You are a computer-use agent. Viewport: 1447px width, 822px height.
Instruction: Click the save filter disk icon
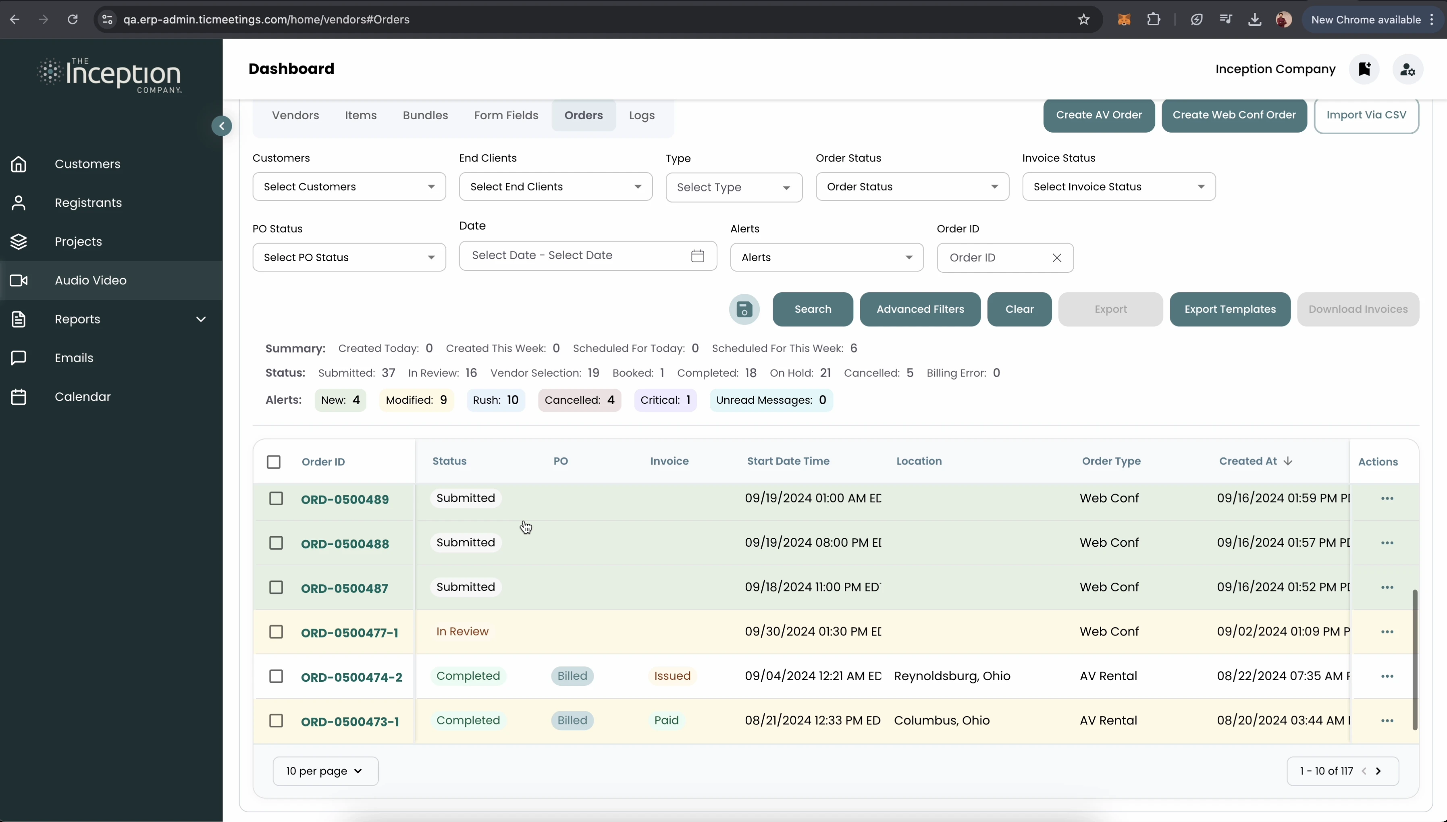(744, 309)
